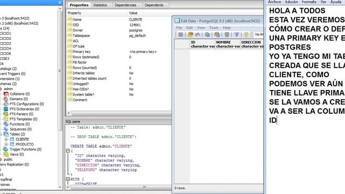Click the Save icon in Edit Data toolbar
345x194 pixels.
(x=181, y=34)
